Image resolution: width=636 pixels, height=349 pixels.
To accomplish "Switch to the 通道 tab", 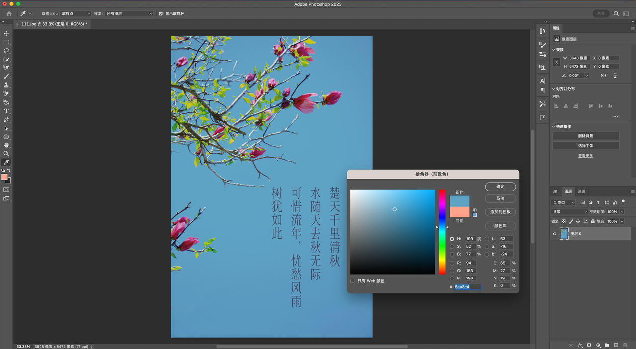I will (581, 191).
